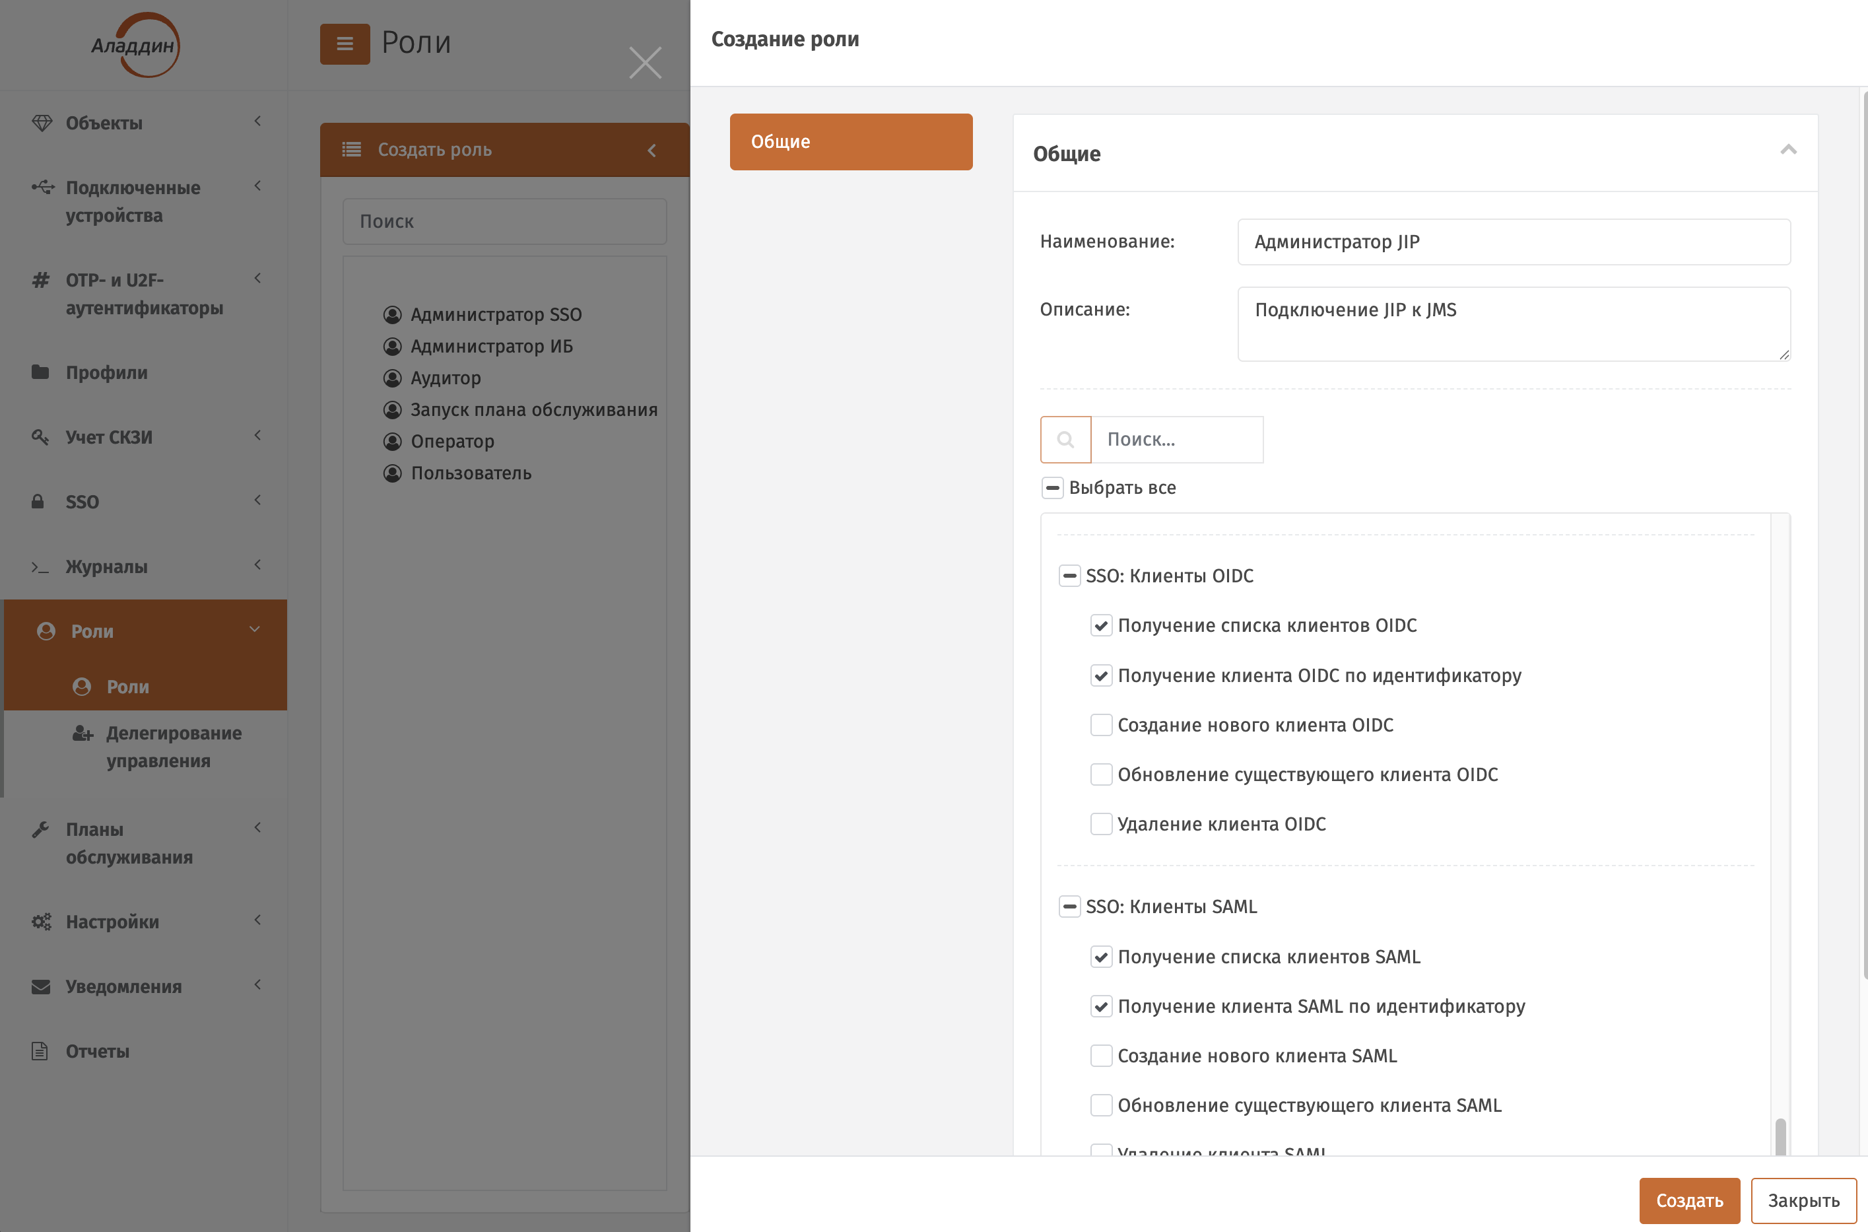Collapse the Общие panel with chevron

[1788, 150]
